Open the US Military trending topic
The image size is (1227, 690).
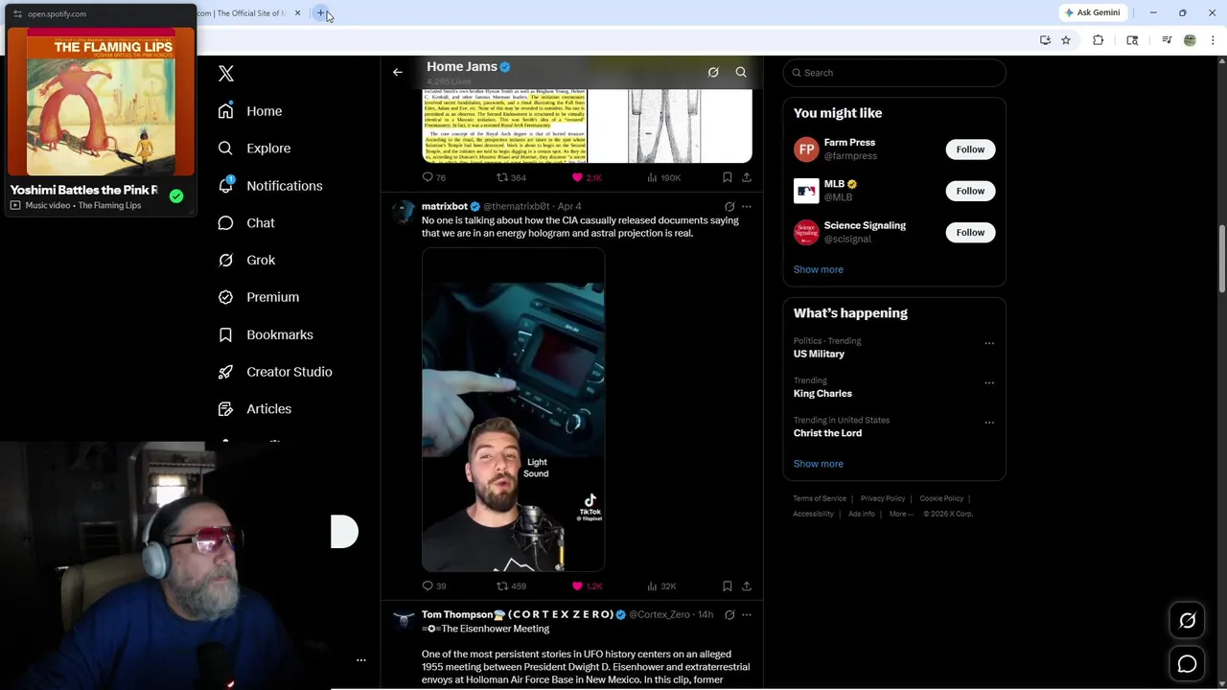(819, 354)
